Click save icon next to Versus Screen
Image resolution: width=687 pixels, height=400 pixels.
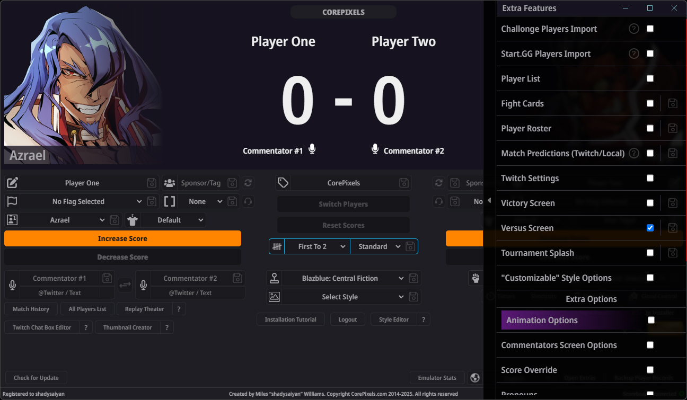673,228
